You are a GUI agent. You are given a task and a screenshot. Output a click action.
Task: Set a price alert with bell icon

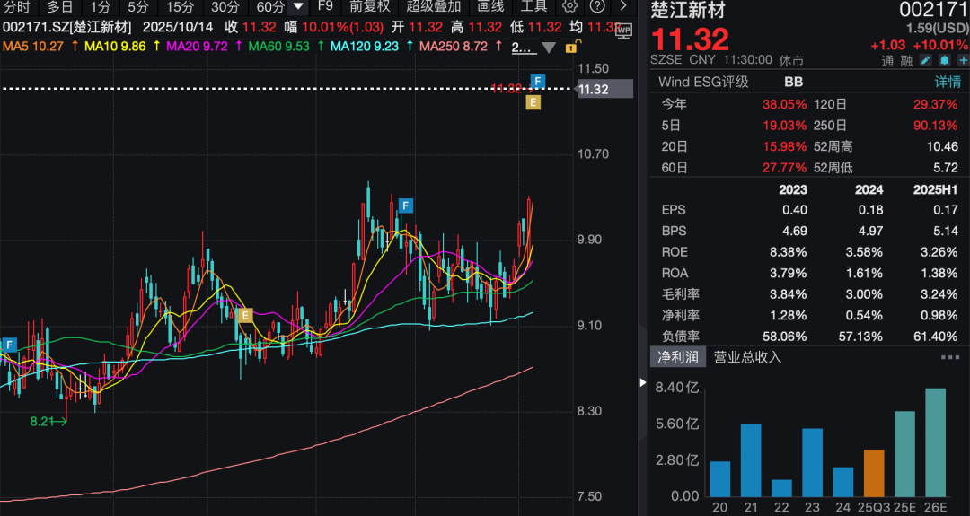(944, 60)
